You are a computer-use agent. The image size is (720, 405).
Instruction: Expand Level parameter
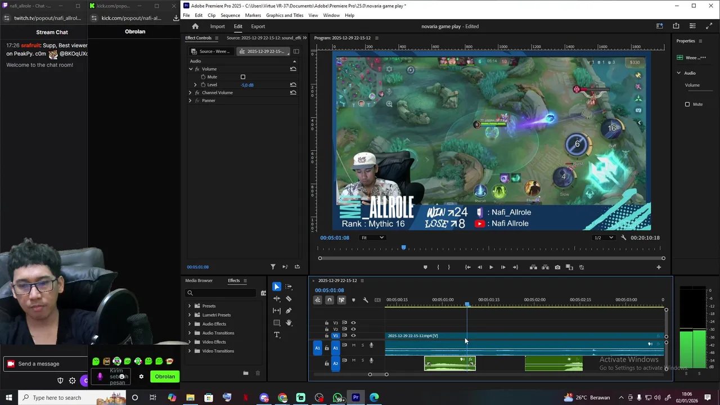(195, 84)
